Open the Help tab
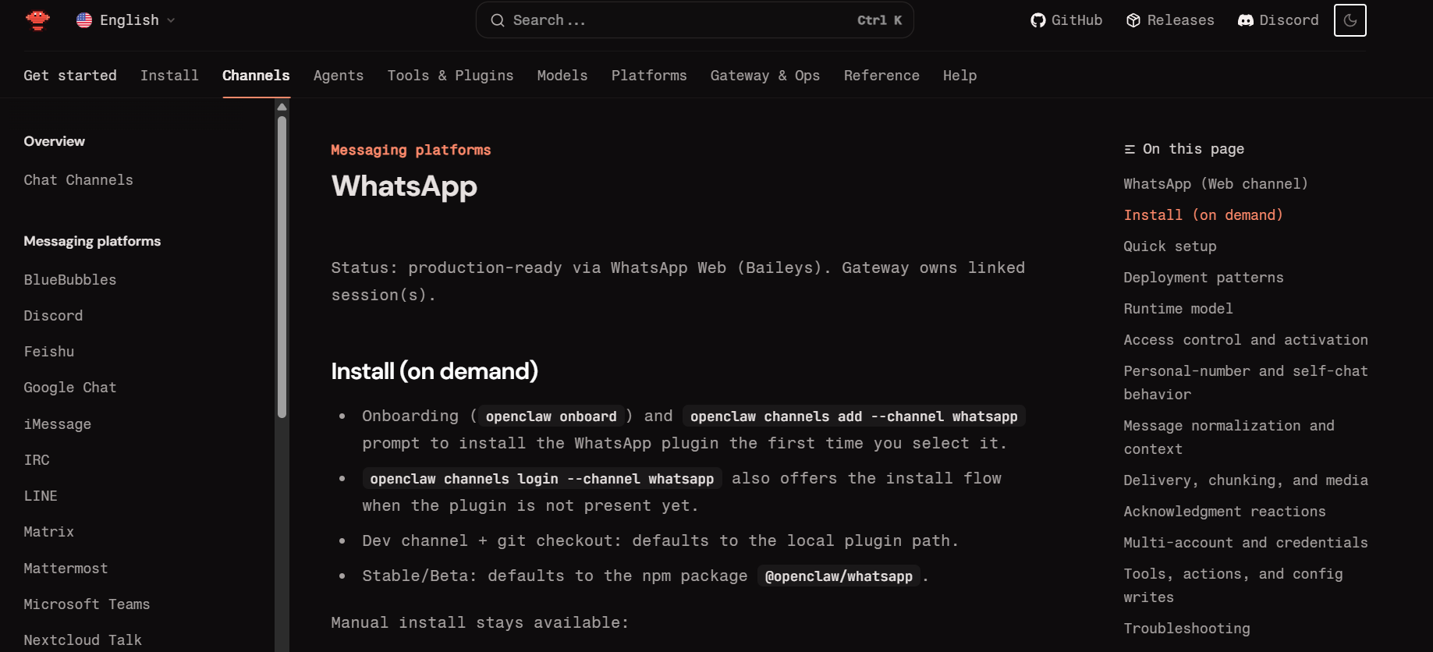This screenshot has height=652, width=1433. (x=959, y=76)
